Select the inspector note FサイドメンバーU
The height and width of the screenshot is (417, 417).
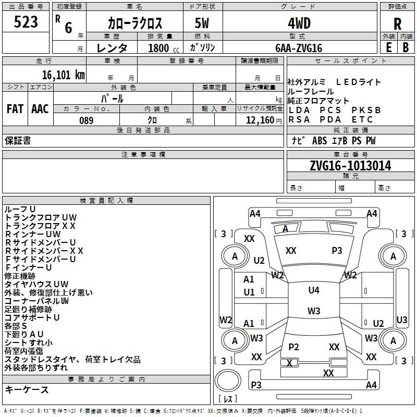41,259
